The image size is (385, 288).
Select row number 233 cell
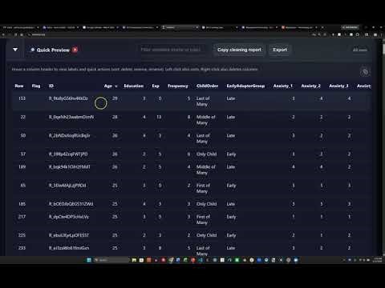[x=22, y=248]
